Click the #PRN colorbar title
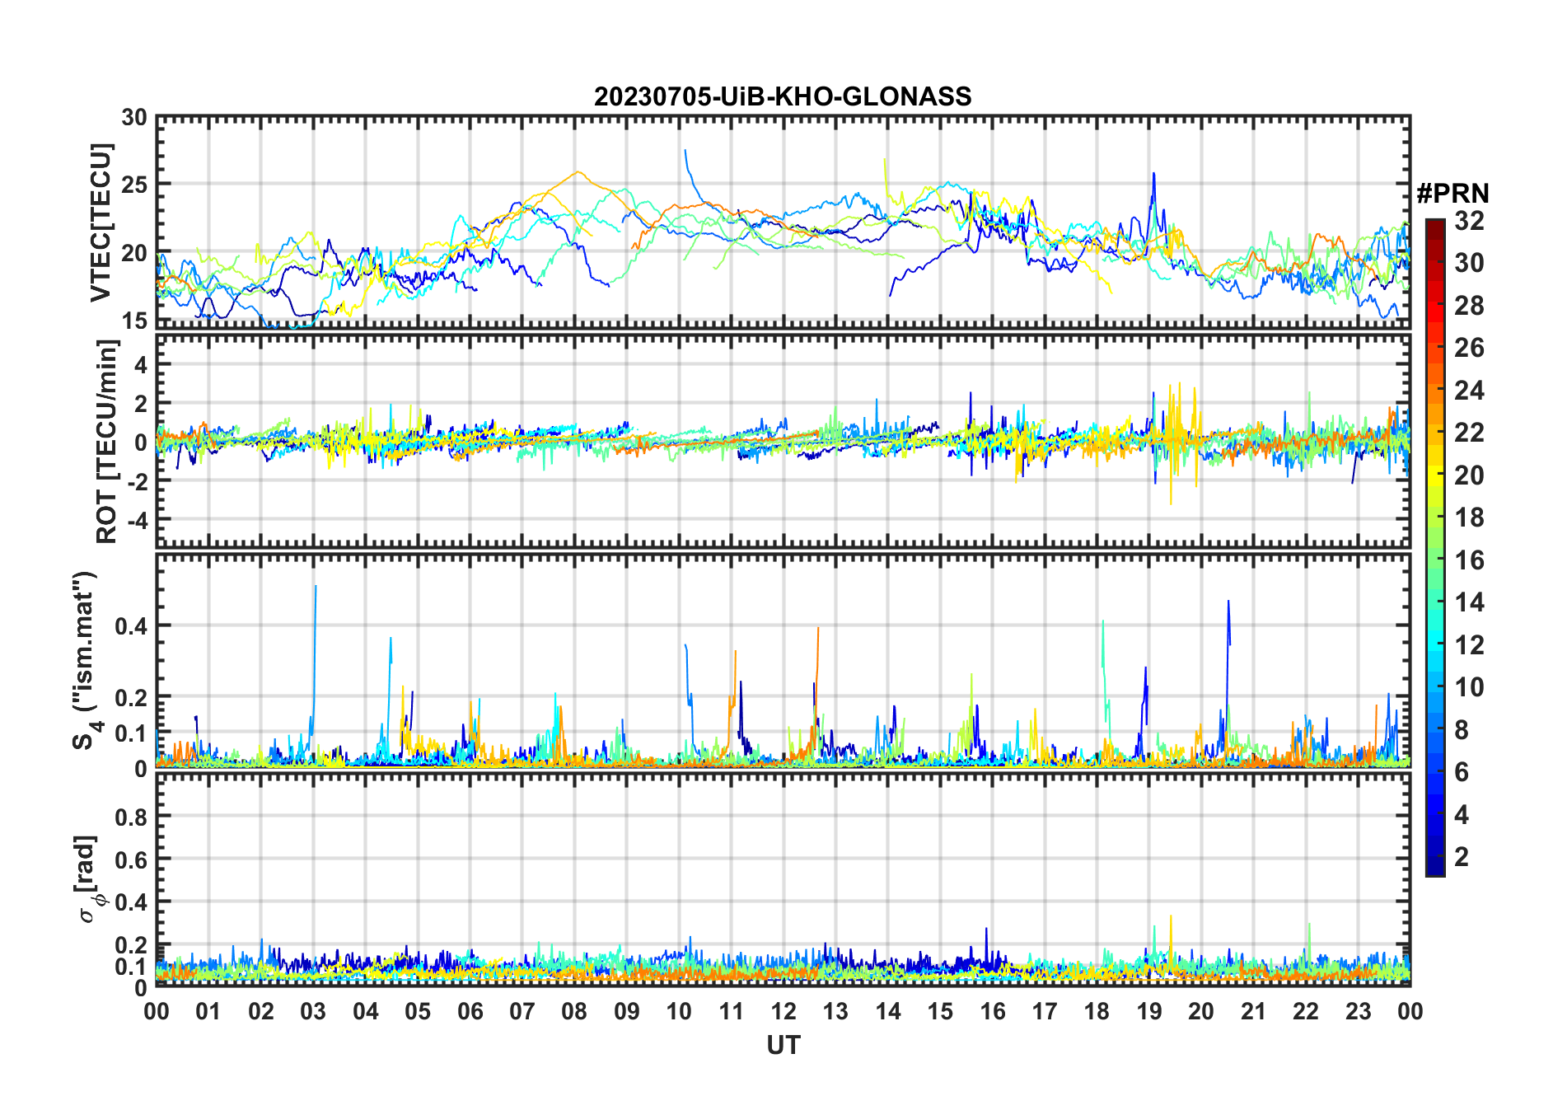 tap(1452, 194)
